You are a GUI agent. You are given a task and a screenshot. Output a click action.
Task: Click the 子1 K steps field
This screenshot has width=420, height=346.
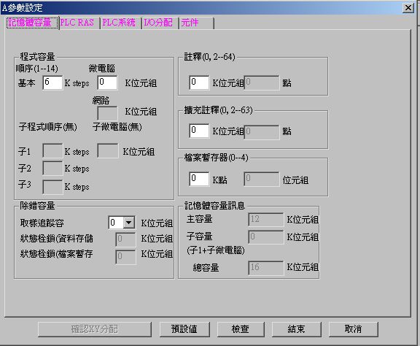tap(52, 151)
